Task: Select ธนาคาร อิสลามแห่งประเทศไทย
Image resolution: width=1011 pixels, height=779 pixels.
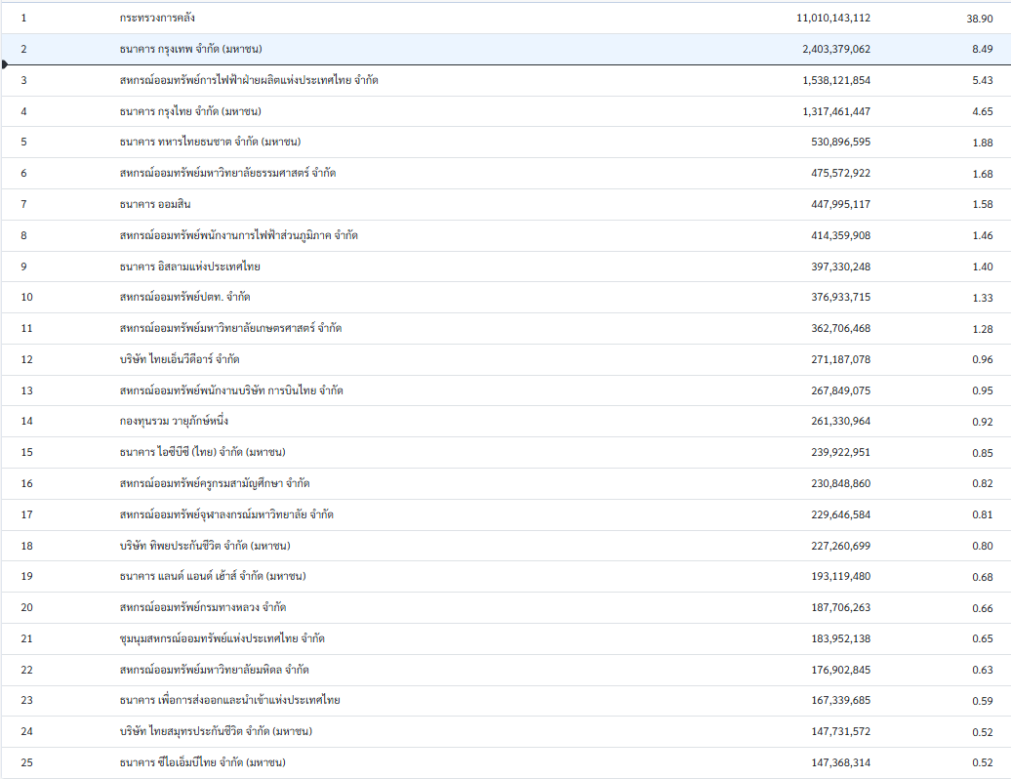Action: coord(189,266)
